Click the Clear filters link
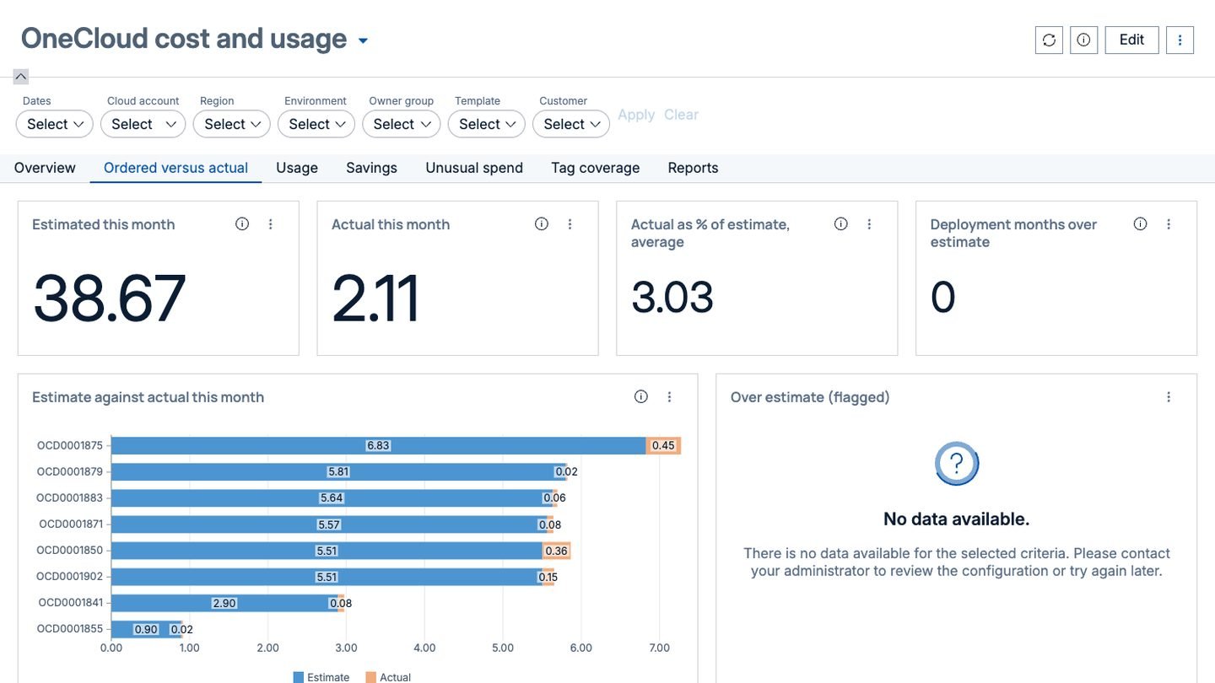 tap(681, 115)
